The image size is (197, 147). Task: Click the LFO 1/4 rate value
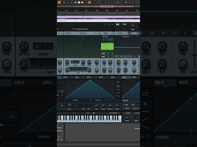point(76,106)
